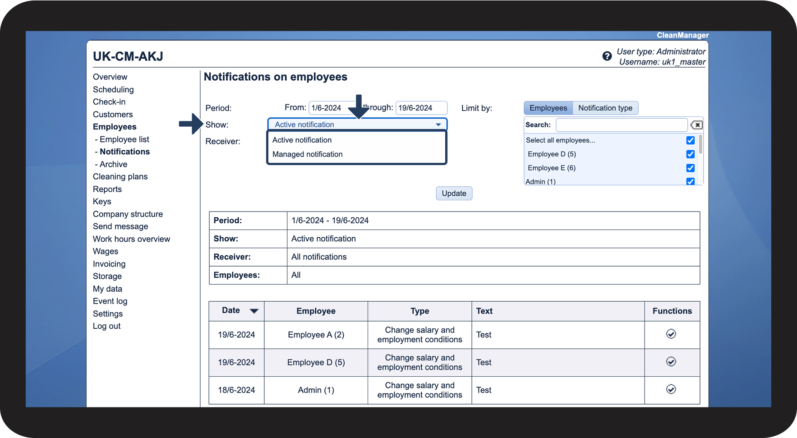Viewport: 797px width, 438px height.
Task: Mark Employee A (2) notification as managed
Action: 671,334
